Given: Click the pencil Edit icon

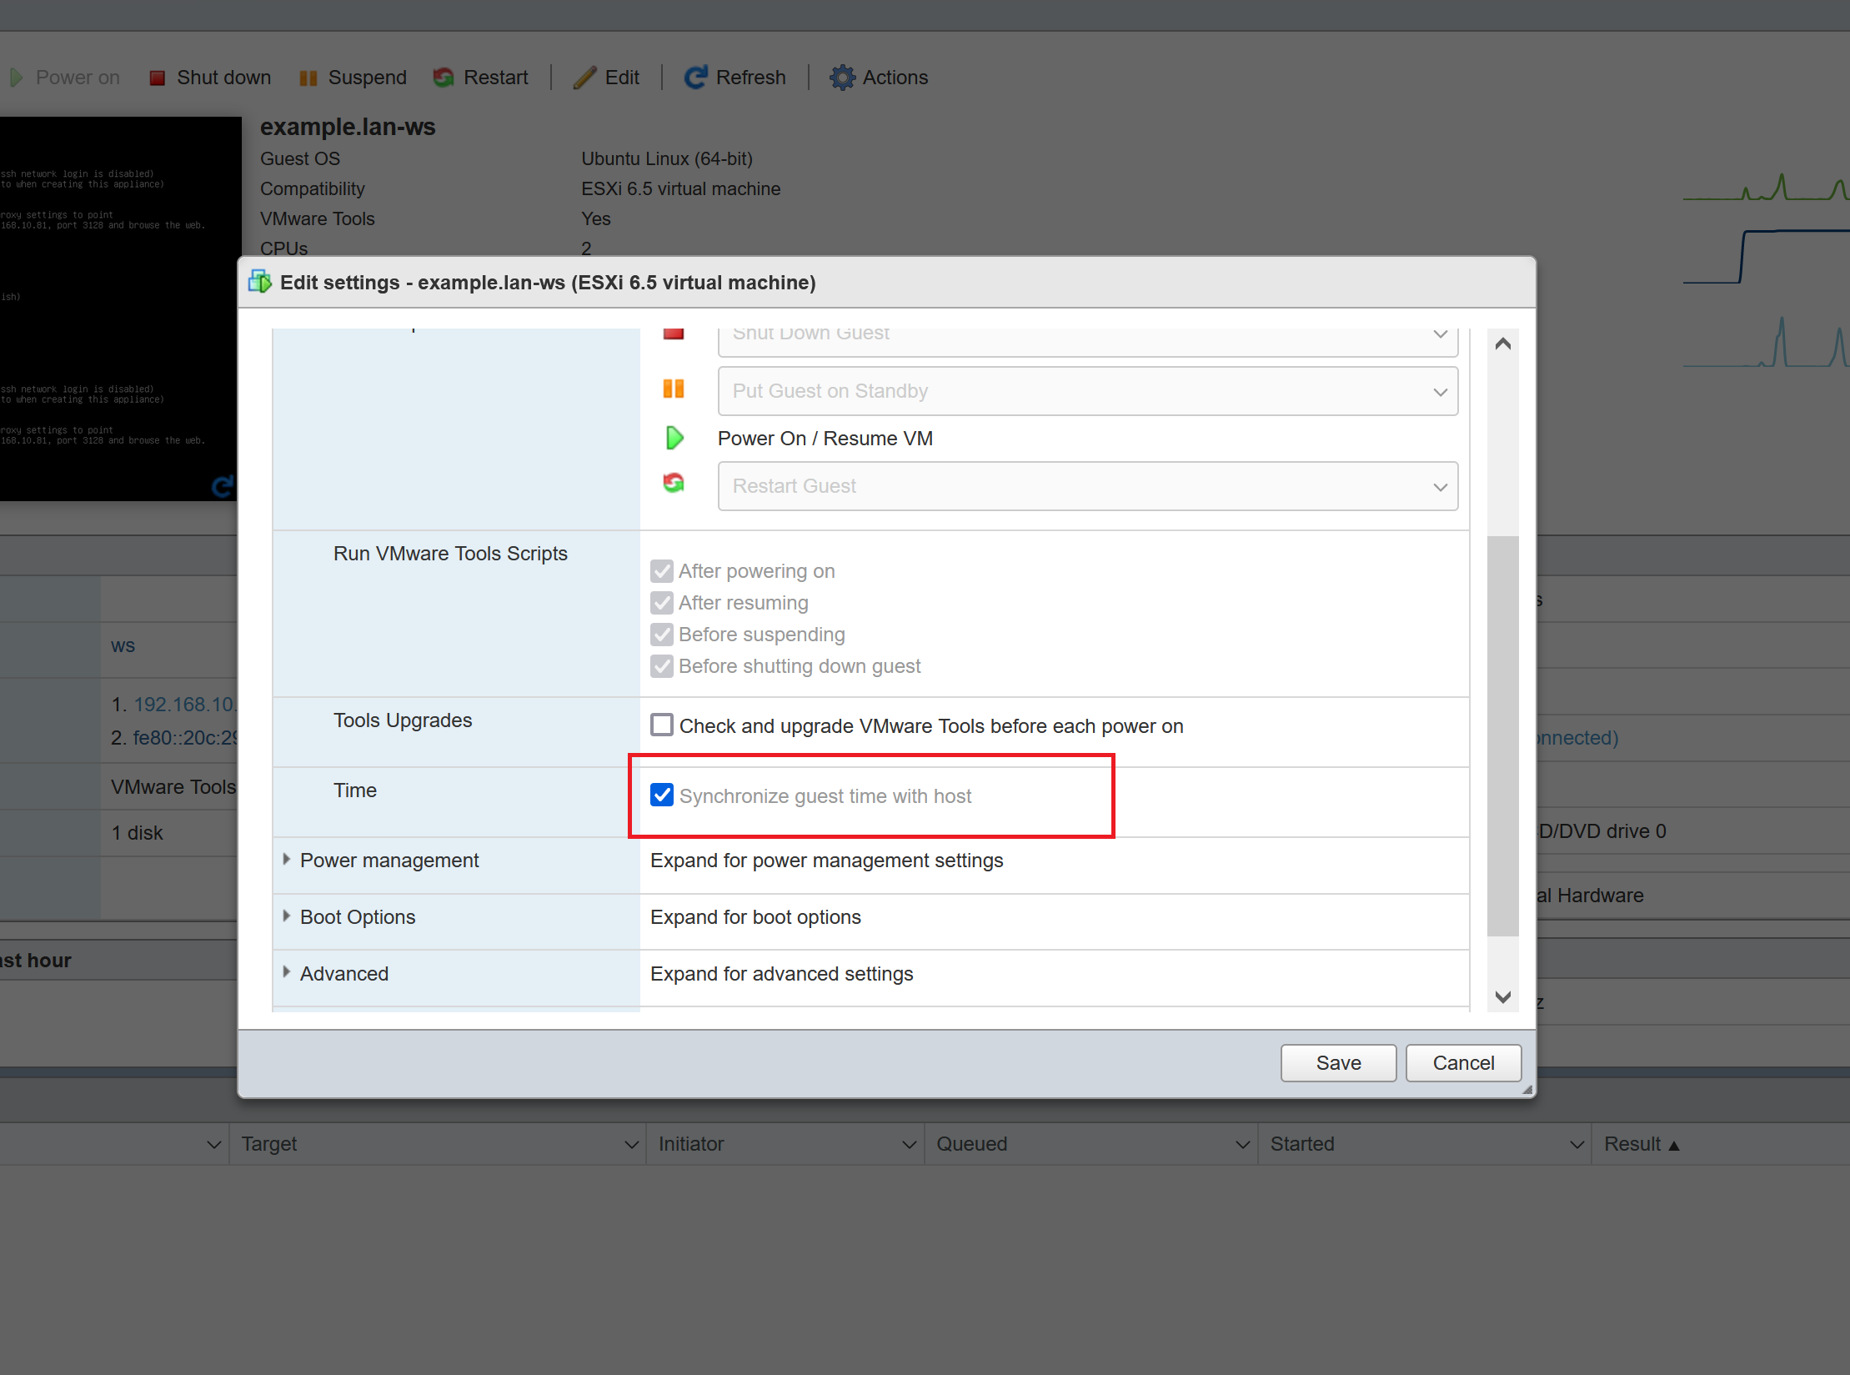Looking at the screenshot, I should 585,78.
